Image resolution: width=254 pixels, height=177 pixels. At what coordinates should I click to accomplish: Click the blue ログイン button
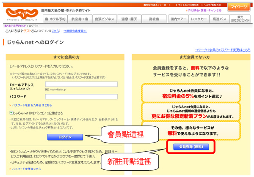[x=65, y=137]
